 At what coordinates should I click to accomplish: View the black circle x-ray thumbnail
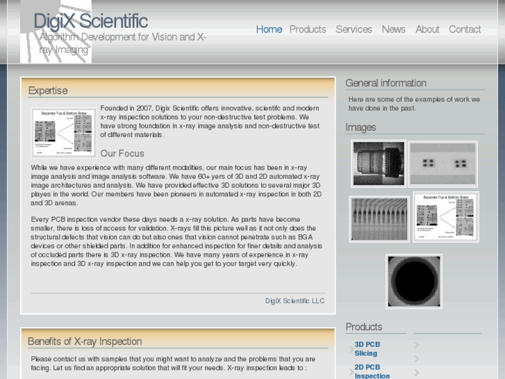414,281
